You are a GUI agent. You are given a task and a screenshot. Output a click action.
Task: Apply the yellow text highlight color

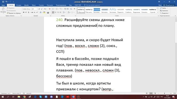point(44,12)
